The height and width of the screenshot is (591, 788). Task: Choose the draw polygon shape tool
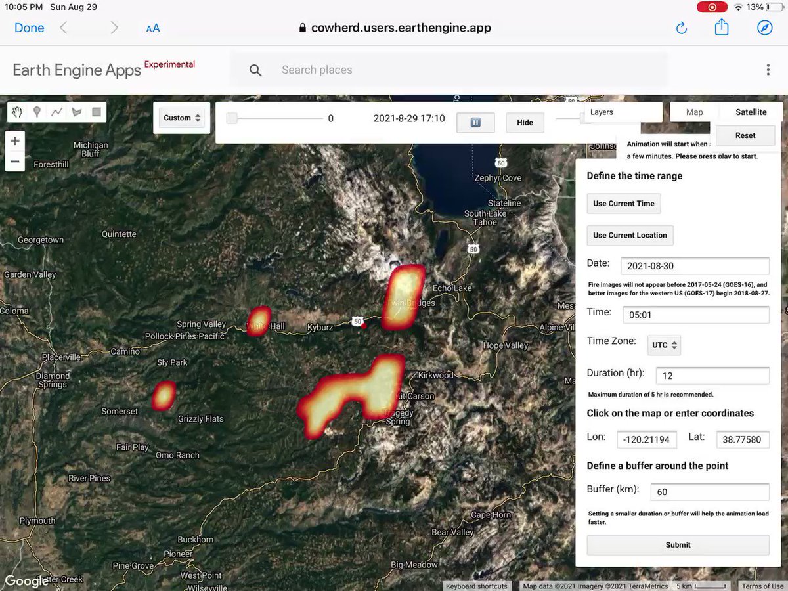click(x=77, y=112)
